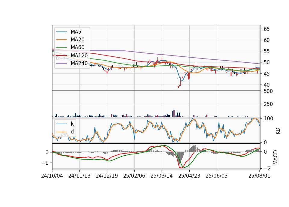Click the d legend label in KD panel
Image resolution: width=289 pixels, height=207 pixels.
(72, 132)
